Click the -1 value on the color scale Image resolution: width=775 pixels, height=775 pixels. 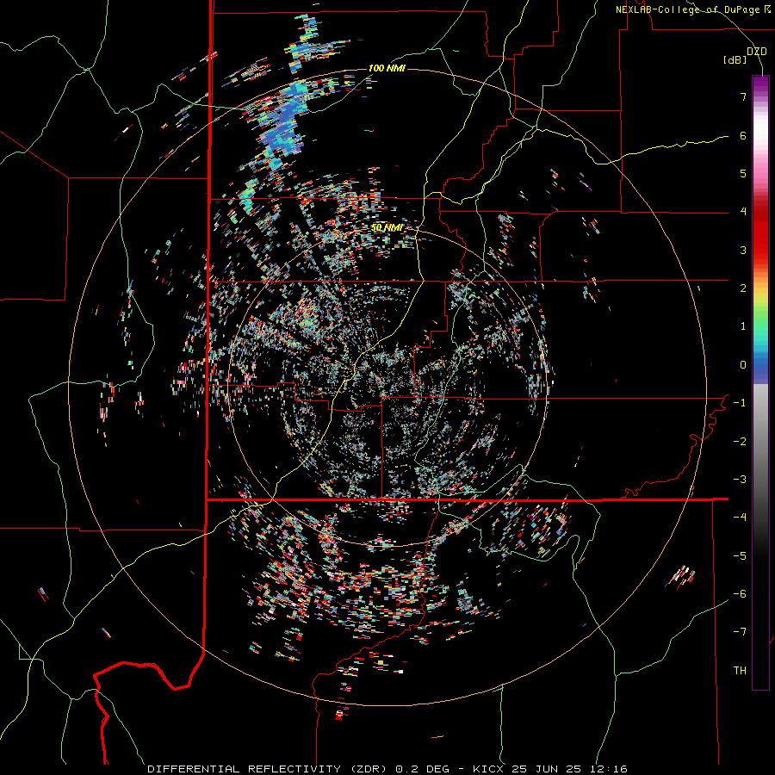click(x=740, y=403)
